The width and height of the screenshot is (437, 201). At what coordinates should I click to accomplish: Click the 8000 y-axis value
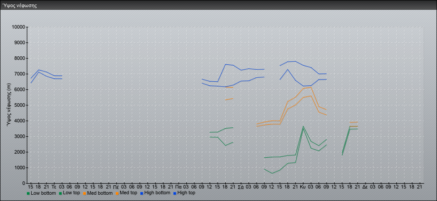[x=20, y=58]
